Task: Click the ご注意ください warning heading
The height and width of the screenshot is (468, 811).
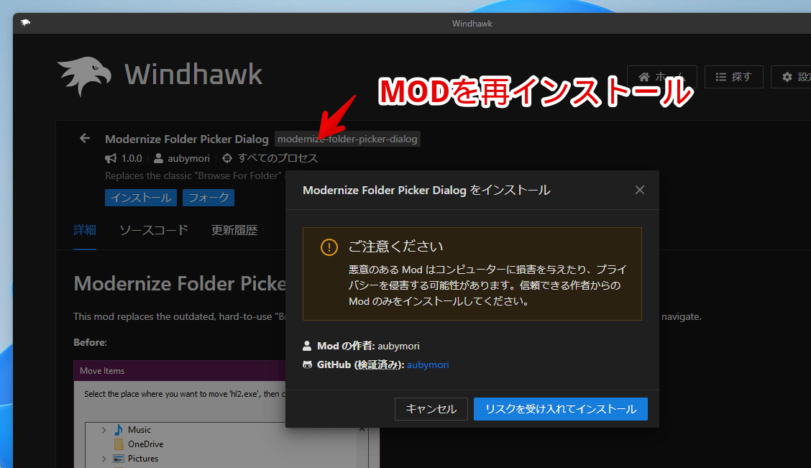Action: pos(395,246)
